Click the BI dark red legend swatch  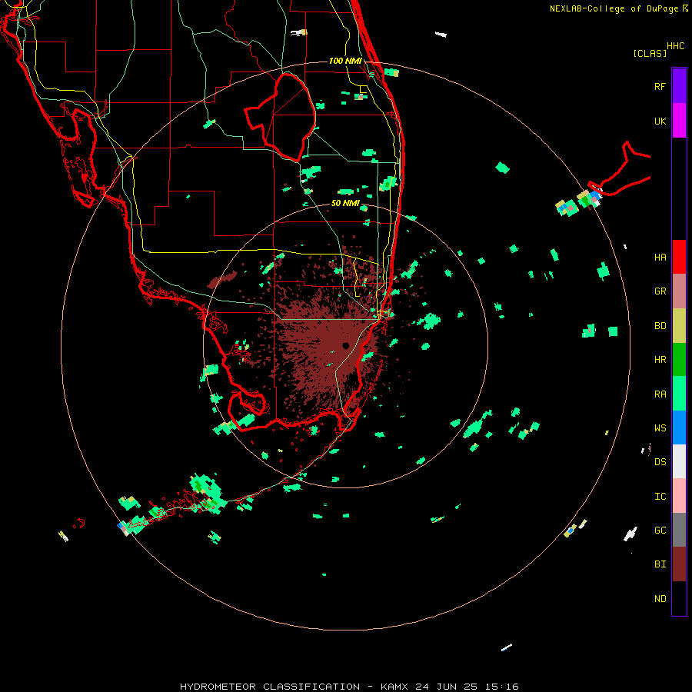point(679,564)
